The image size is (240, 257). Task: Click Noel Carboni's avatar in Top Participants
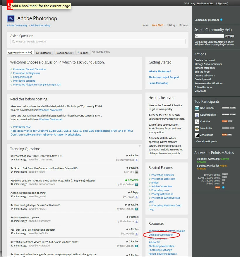click(197, 108)
